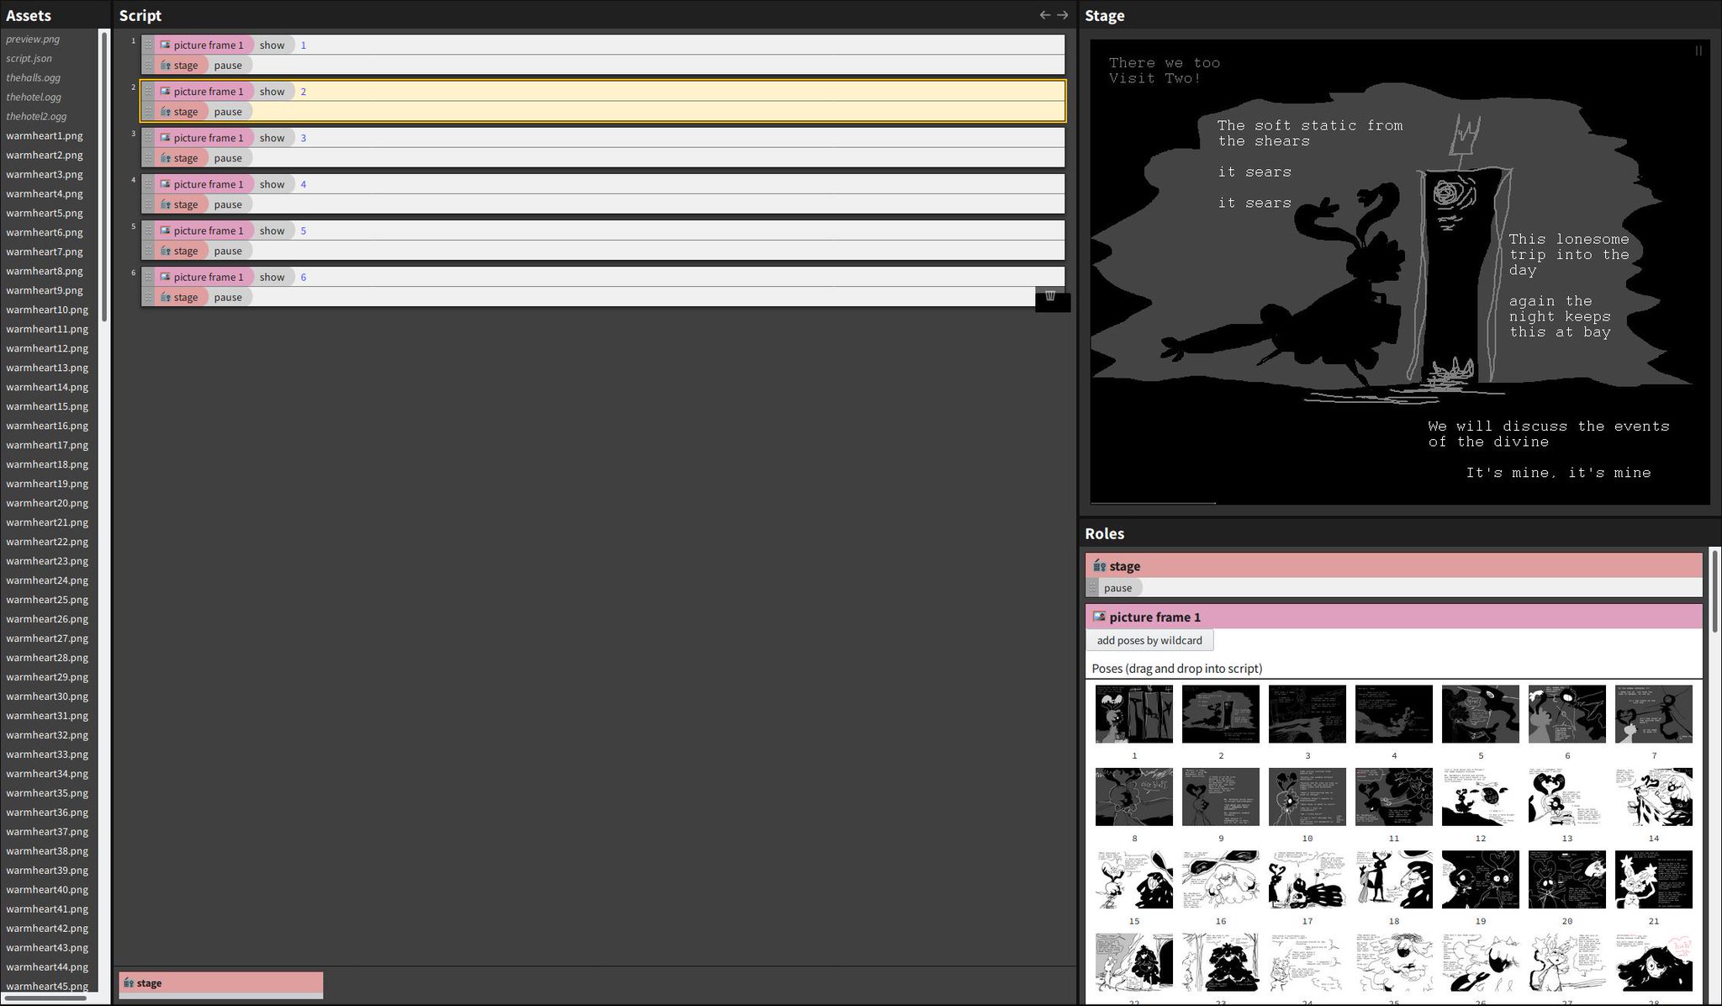Image resolution: width=1722 pixels, height=1006 pixels.
Task: Click the trash can delete icon
Action: pos(1051,296)
